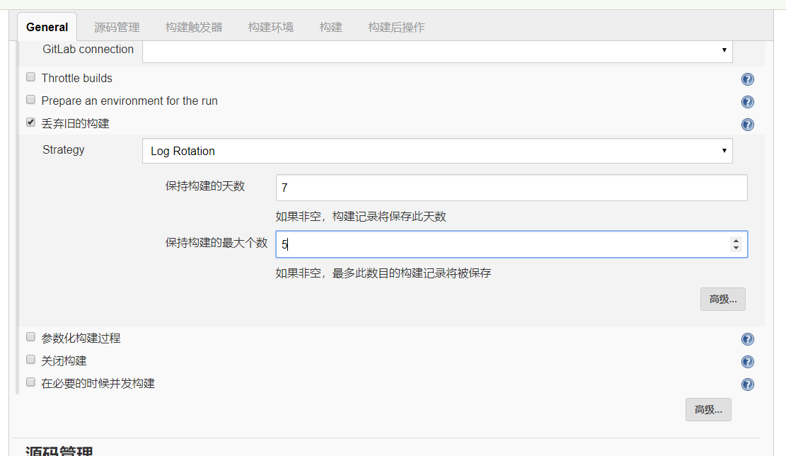Open help for 在必要的时候并发构建 option
This screenshot has height=456, width=786.
click(x=748, y=384)
